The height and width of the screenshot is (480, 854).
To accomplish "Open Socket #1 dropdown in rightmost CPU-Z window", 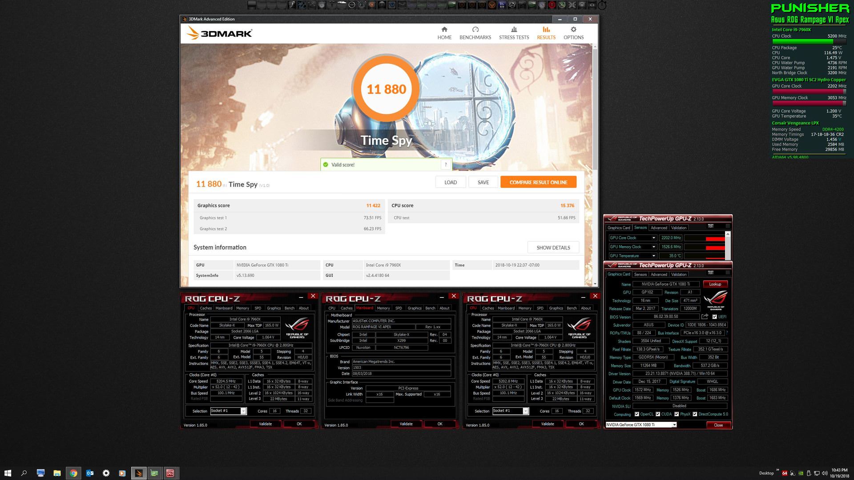I will pyautogui.click(x=525, y=411).
